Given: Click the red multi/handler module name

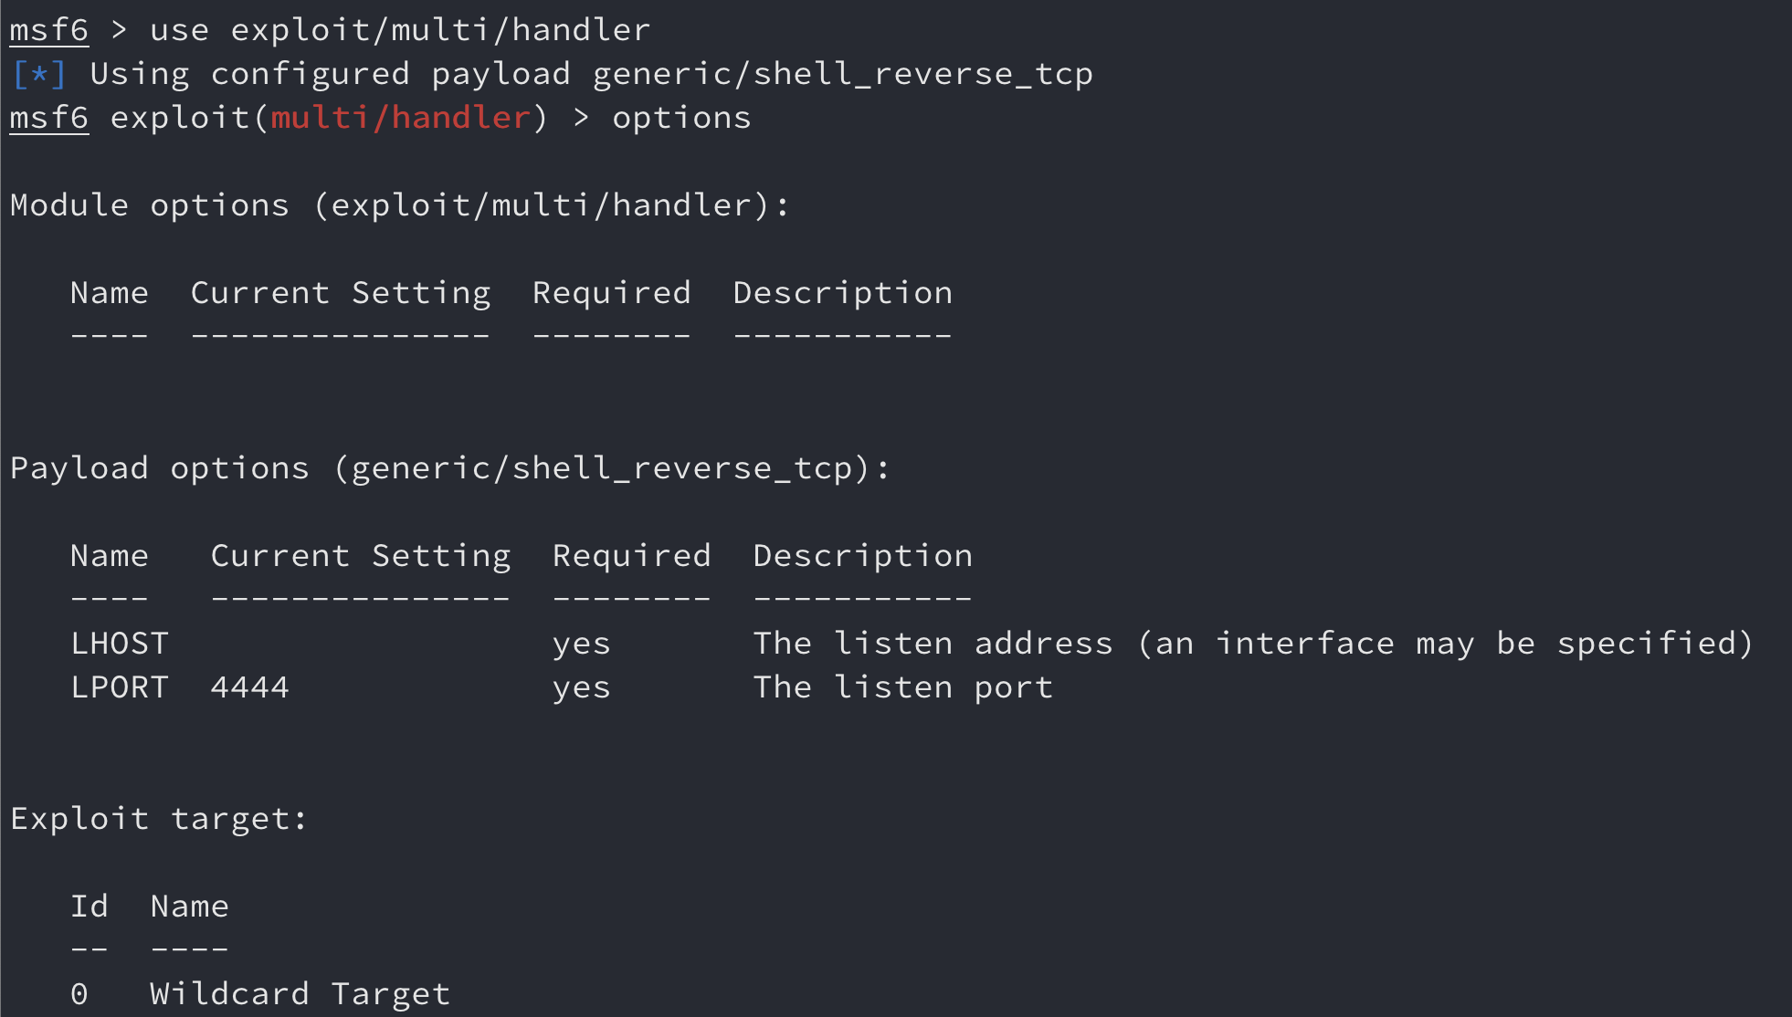Looking at the screenshot, I should pyautogui.click(x=401, y=118).
